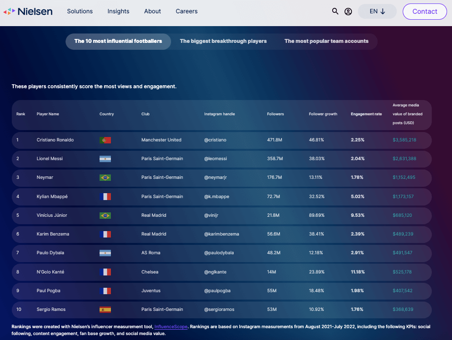Open the About menu
The image size is (452, 340).
[x=152, y=11]
